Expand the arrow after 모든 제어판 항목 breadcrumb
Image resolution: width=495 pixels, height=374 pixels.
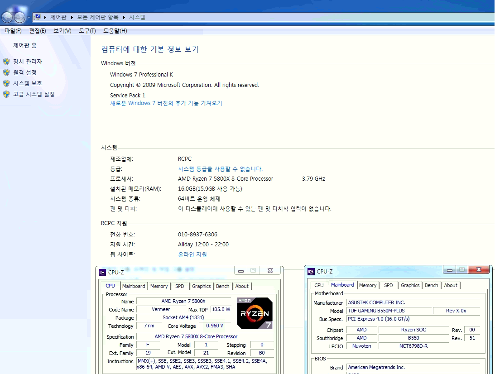124,17
